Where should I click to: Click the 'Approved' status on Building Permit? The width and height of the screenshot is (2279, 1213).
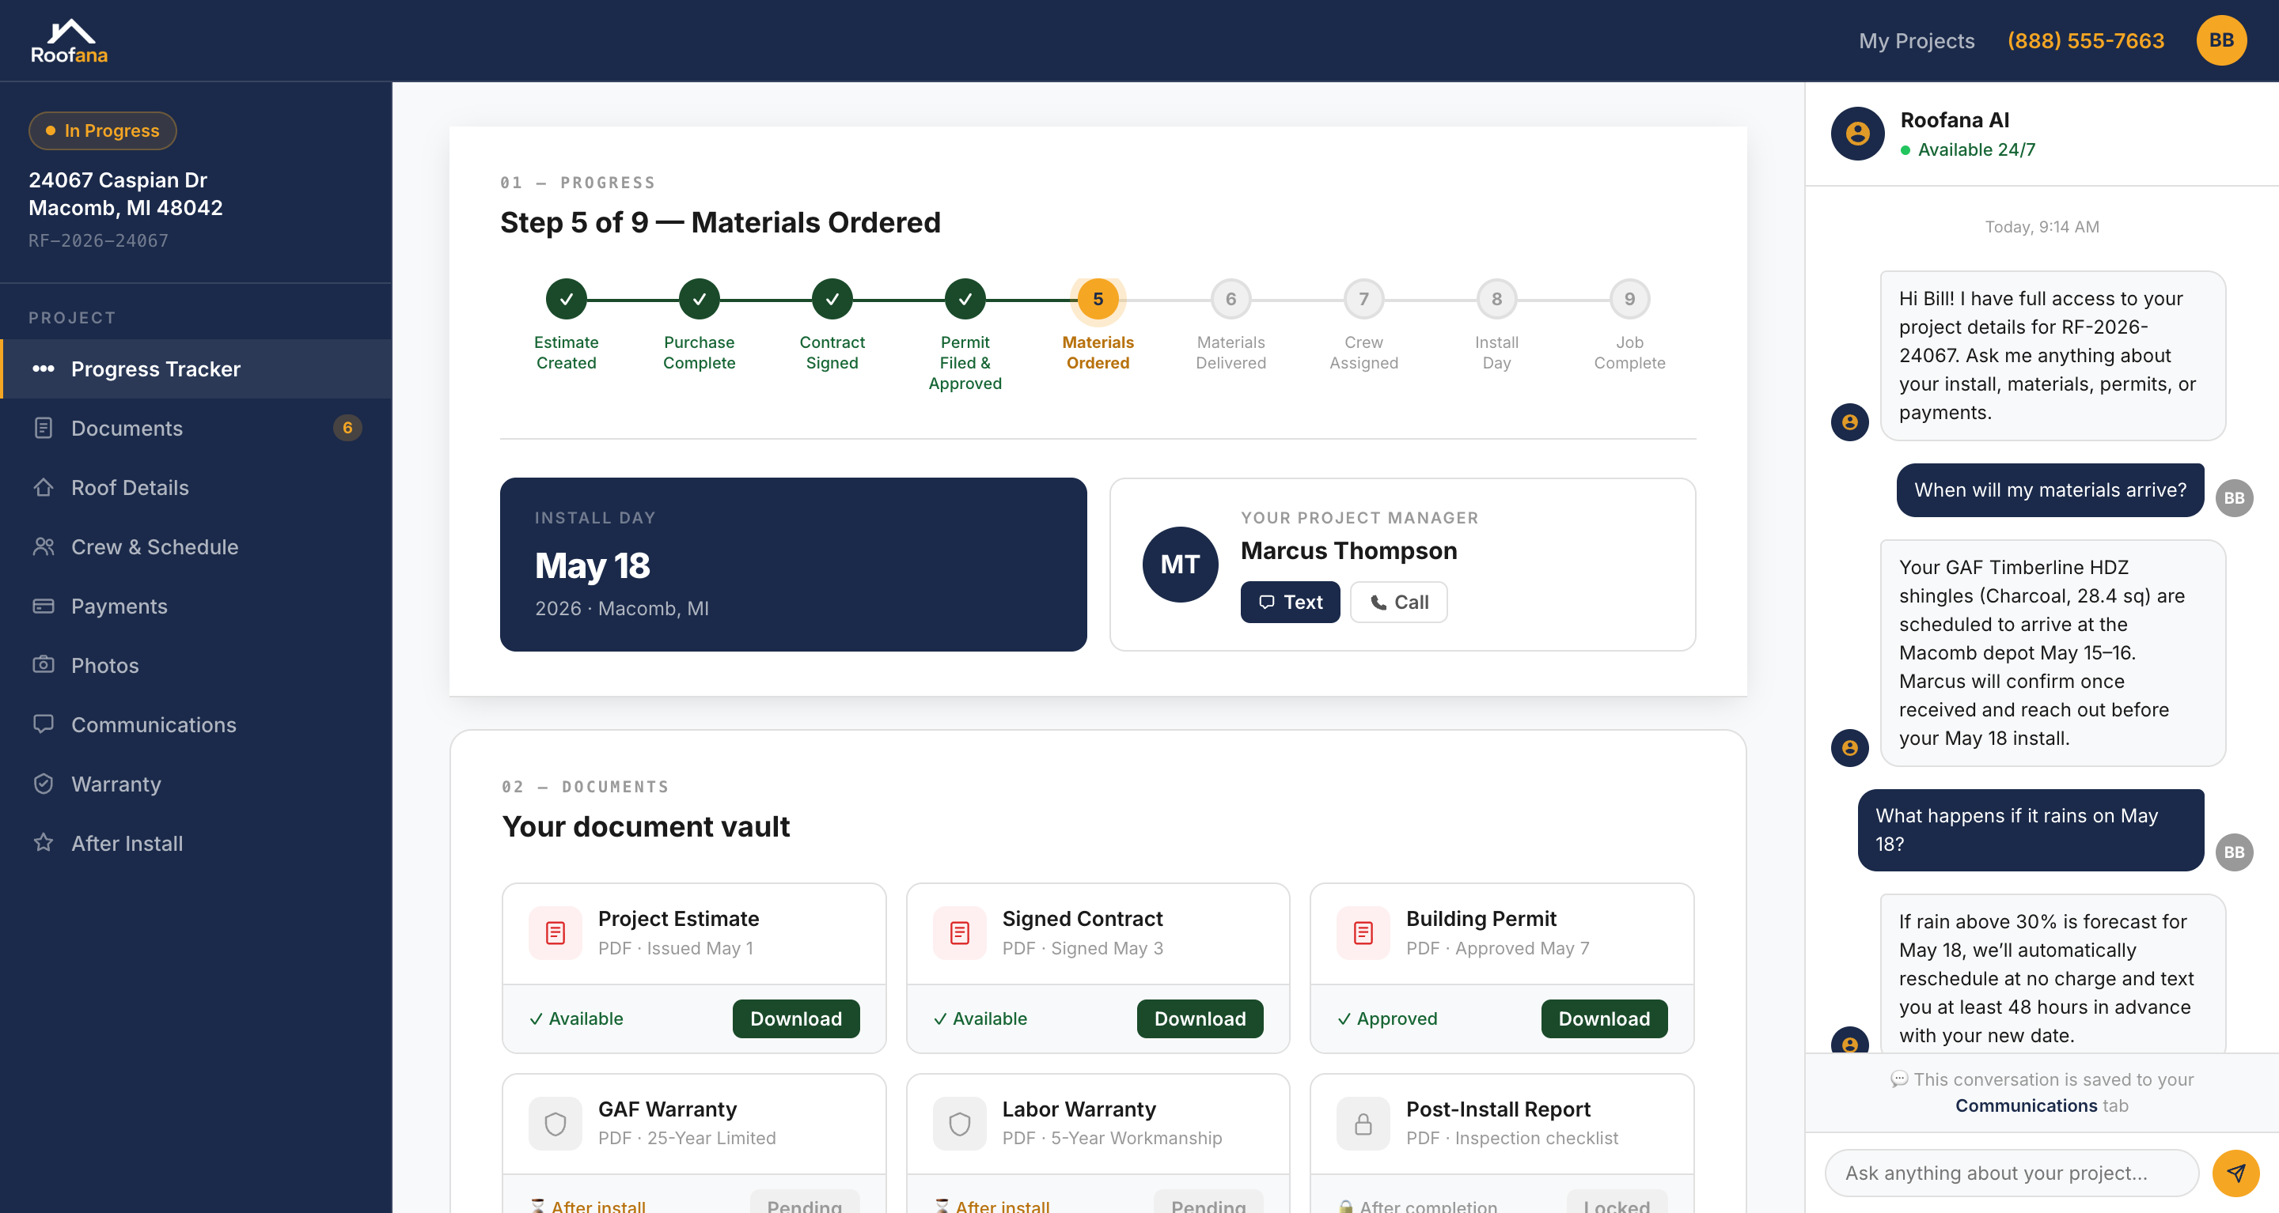(x=1387, y=1018)
